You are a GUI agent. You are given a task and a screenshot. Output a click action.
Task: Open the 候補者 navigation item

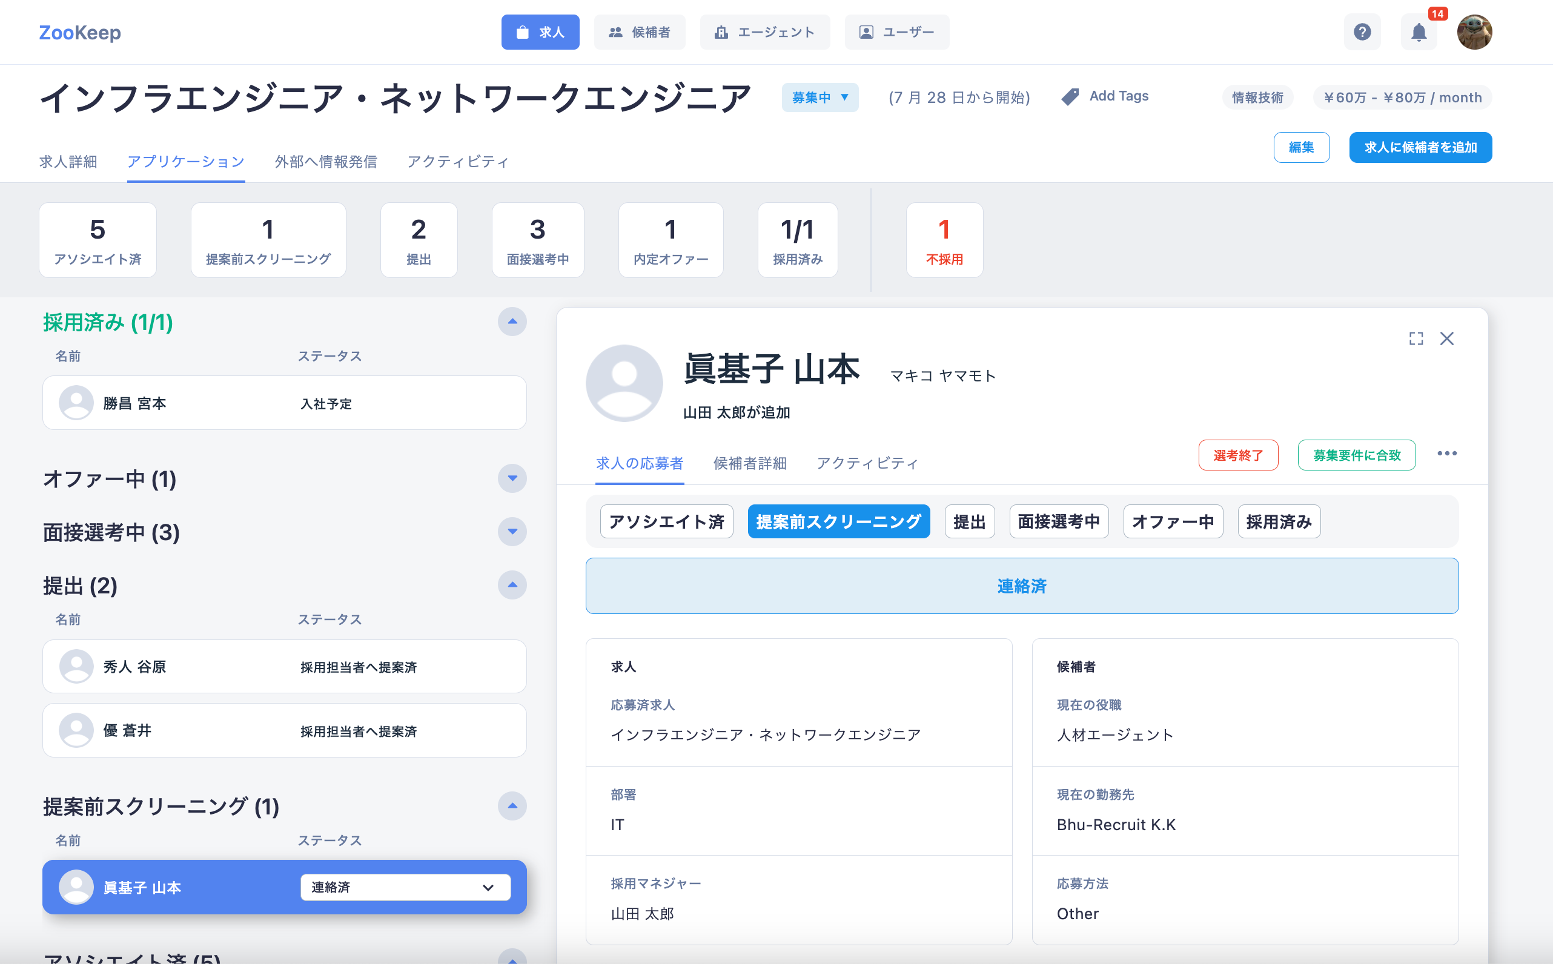(x=639, y=32)
